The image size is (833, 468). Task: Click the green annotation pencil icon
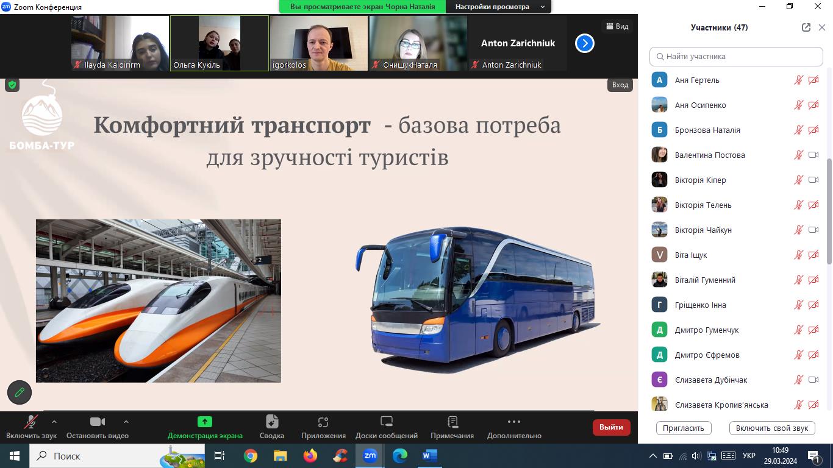(x=20, y=392)
